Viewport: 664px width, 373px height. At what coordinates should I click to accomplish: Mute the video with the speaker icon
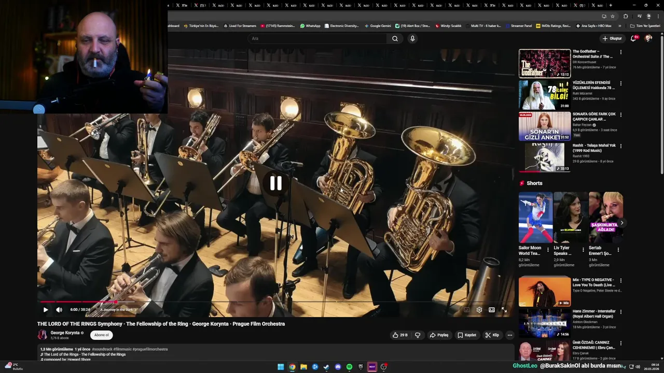click(x=59, y=310)
